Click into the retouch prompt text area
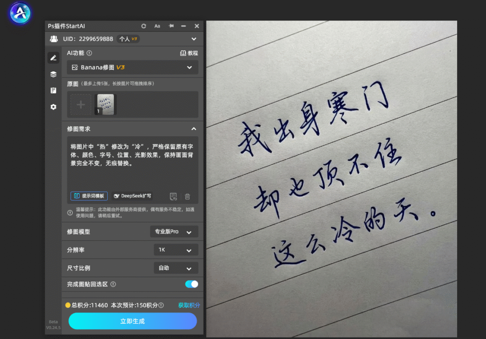This screenshot has width=486, height=339. coord(132,164)
